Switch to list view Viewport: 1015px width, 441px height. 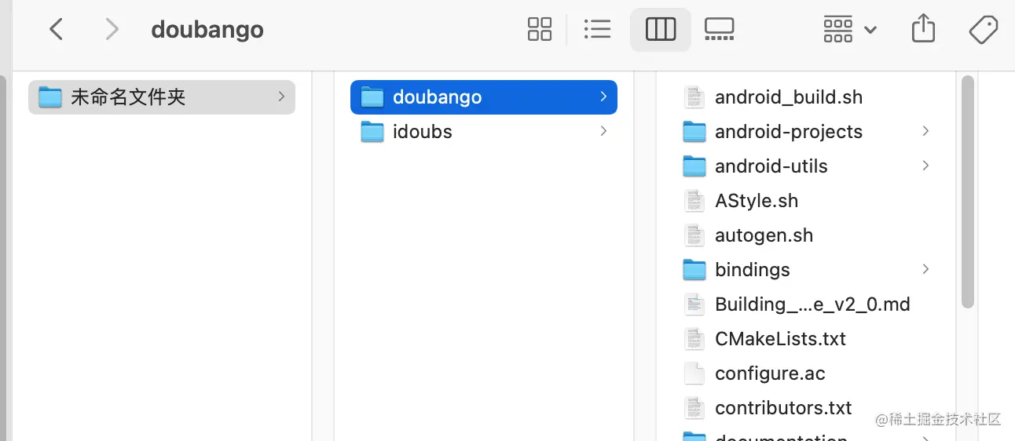click(x=598, y=30)
